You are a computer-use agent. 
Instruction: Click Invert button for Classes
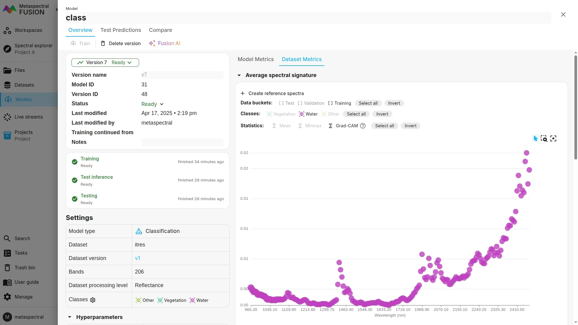tap(382, 114)
